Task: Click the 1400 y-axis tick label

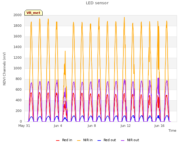Action: [x=18, y=47]
